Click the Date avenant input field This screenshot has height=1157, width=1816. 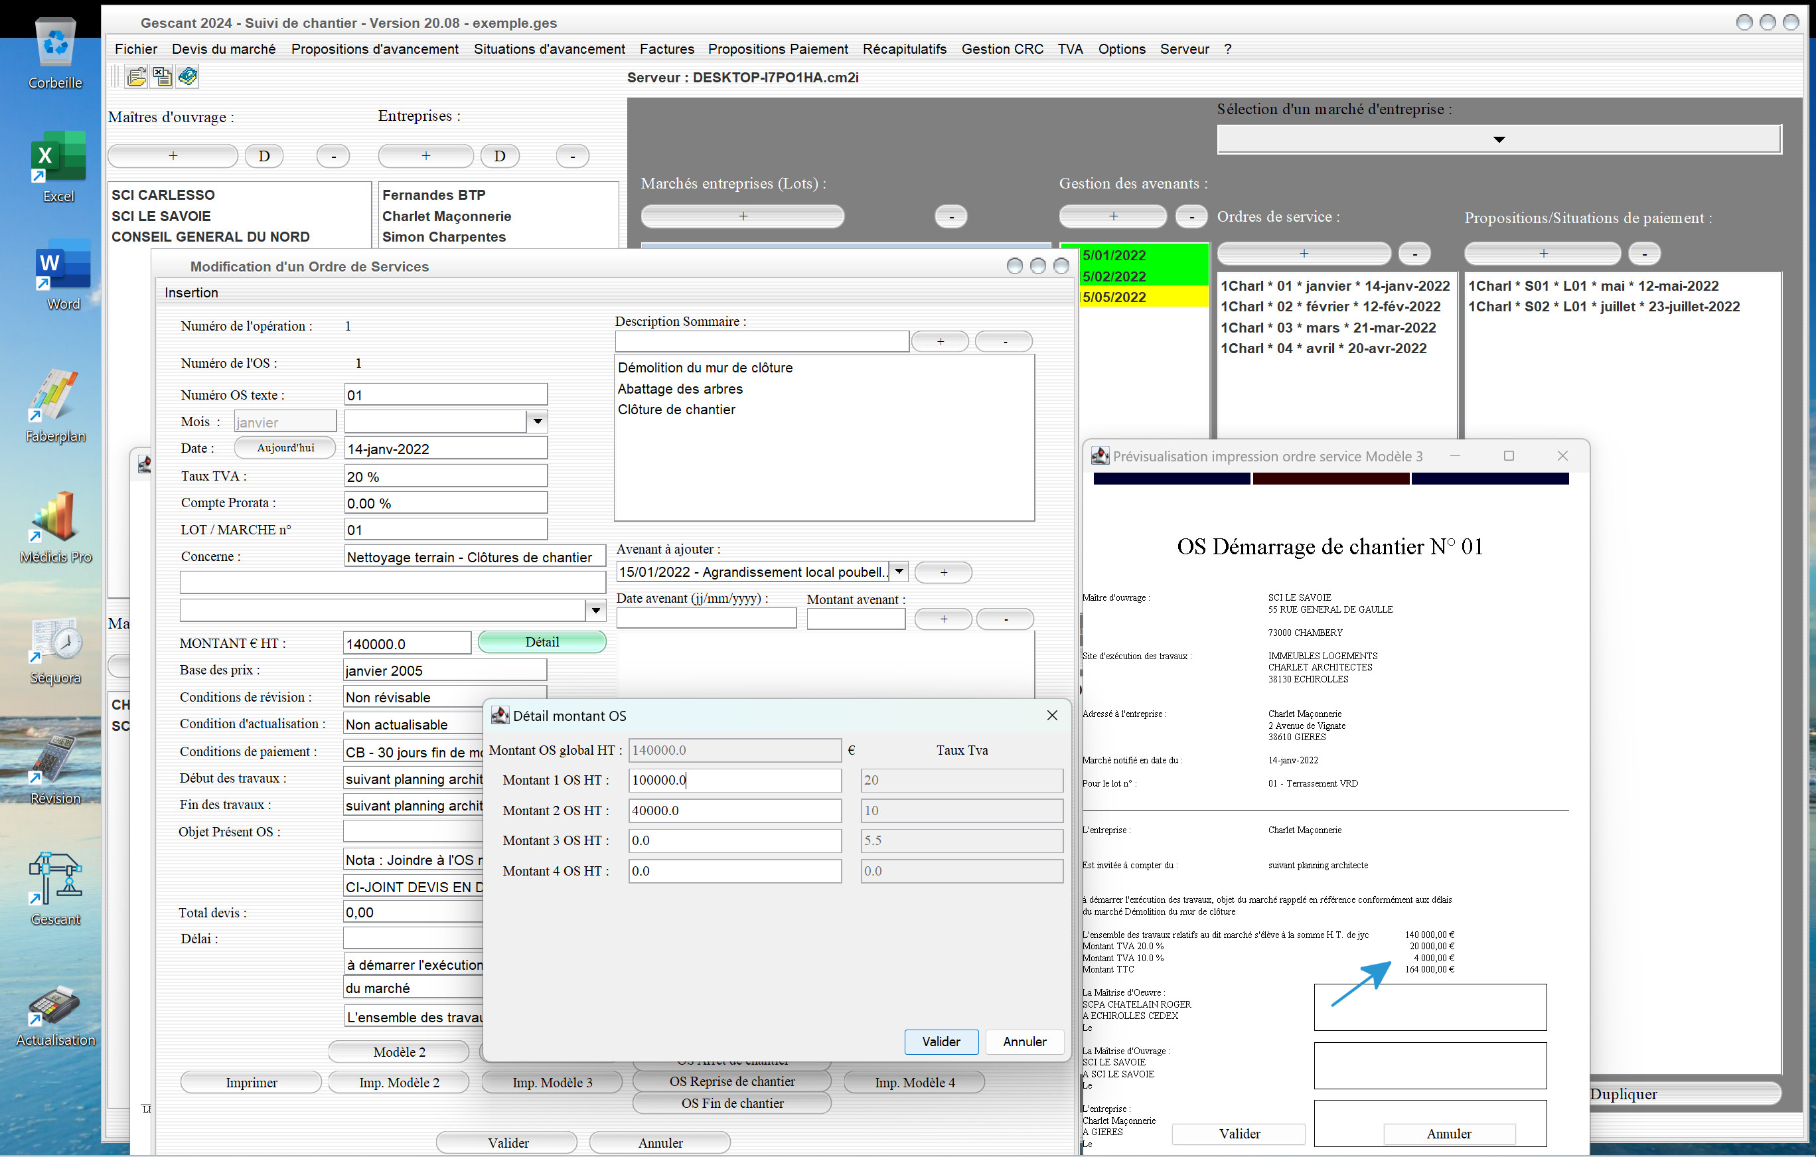point(706,619)
